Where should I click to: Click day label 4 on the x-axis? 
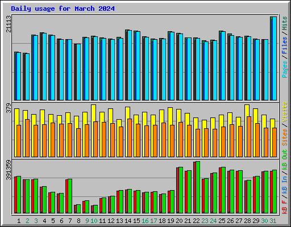click(x=44, y=221)
